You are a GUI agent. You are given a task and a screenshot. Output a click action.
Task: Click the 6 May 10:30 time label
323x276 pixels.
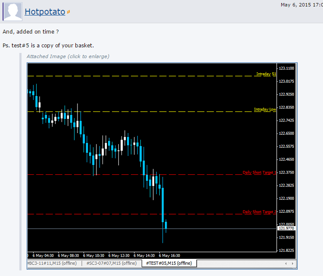(93, 255)
